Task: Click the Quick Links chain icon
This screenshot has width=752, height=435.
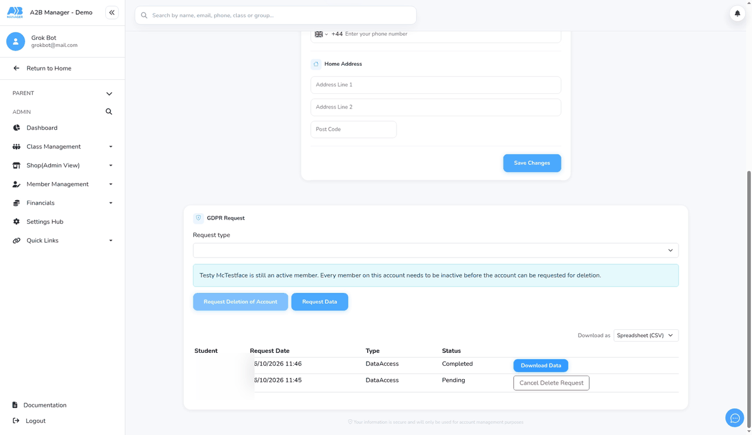Action: click(x=16, y=241)
